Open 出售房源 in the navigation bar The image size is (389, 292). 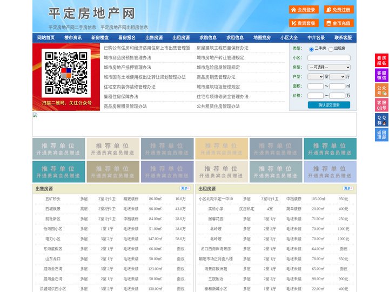point(154,38)
